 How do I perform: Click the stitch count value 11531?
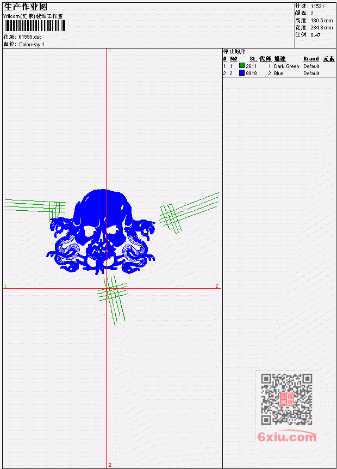pyautogui.click(x=317, y=7)
